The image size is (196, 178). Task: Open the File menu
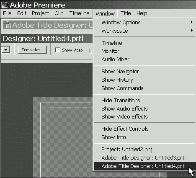(7, 13)
